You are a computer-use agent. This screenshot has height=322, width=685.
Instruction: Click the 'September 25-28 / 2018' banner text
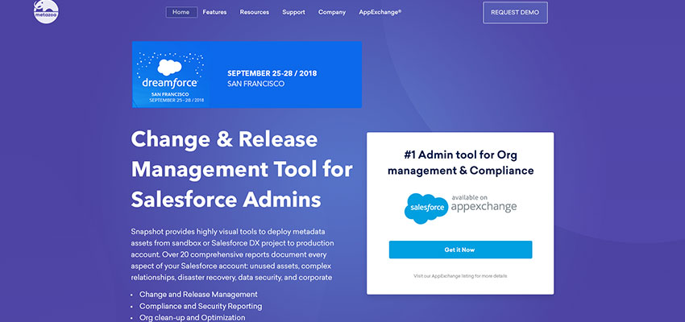(272, 73)
